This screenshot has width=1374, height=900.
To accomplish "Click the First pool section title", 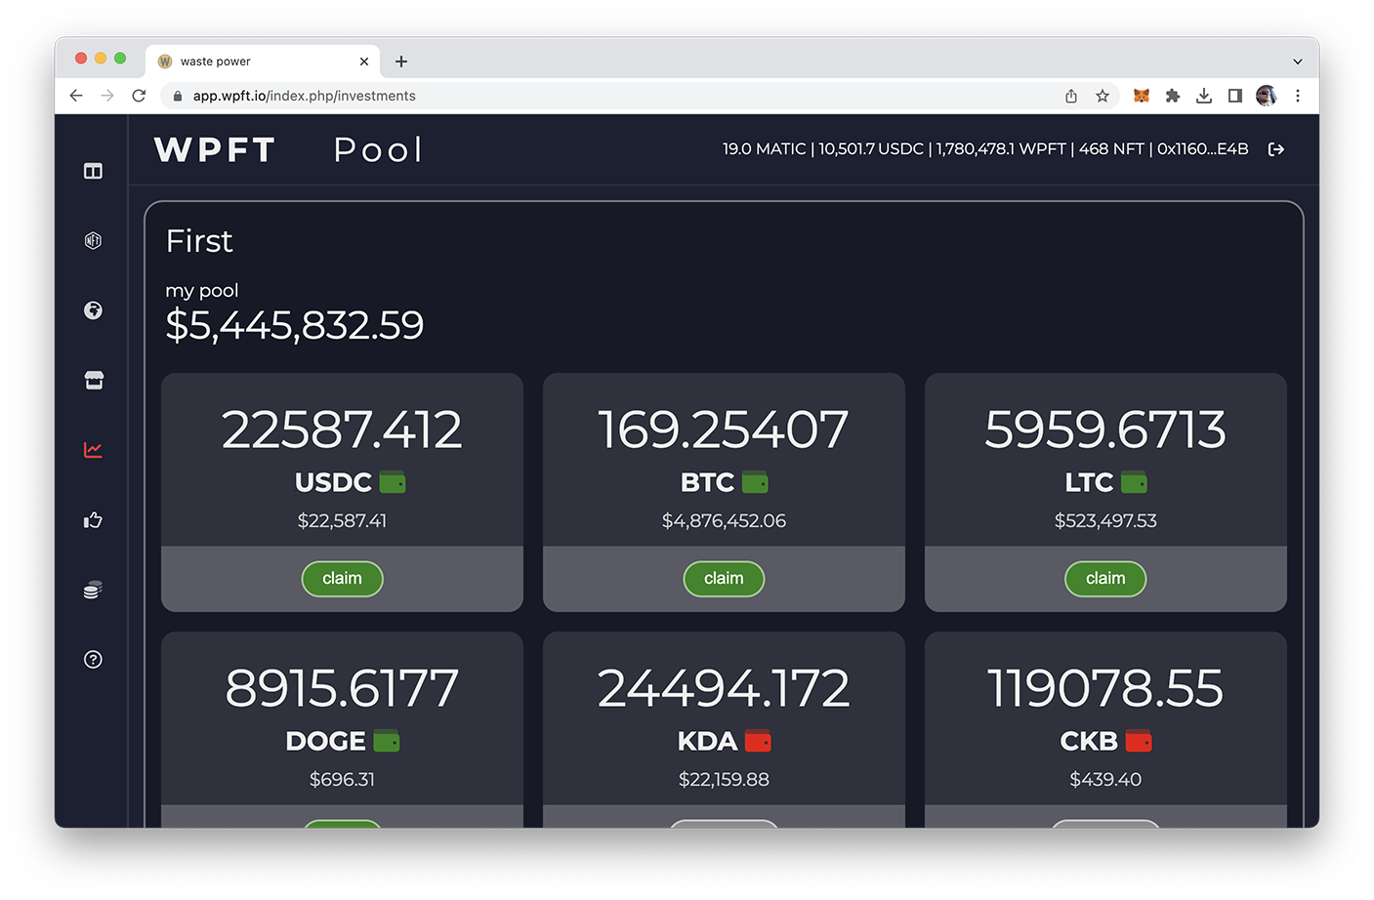I will tap(199, 241).
